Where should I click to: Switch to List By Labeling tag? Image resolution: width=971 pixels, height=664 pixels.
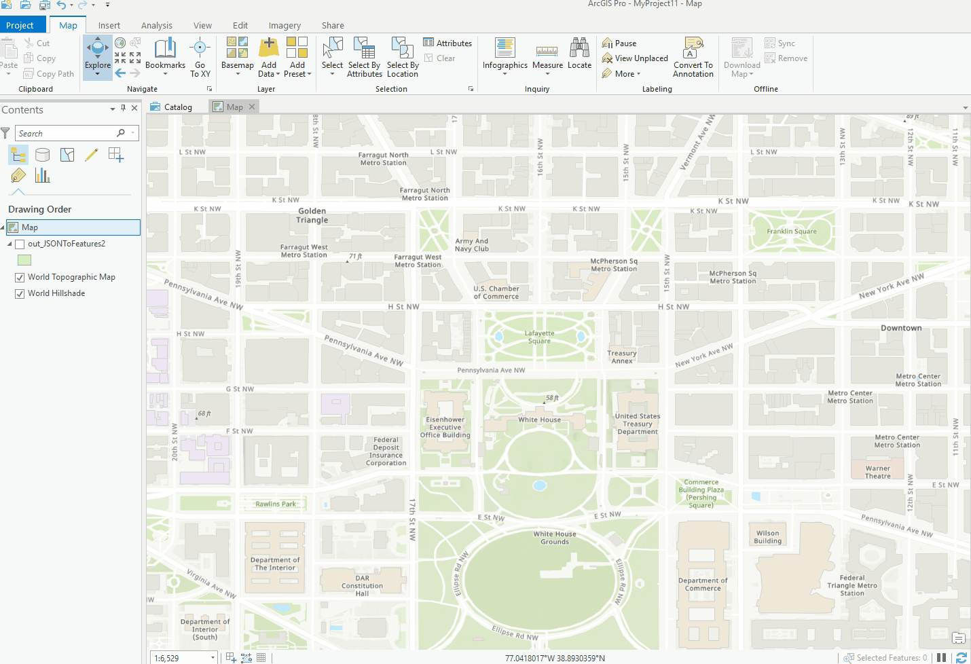[x=18, y=176]
